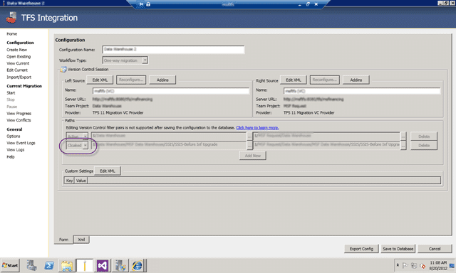Click the Left Source Name field
456x273 pixels.
(171, 91)
